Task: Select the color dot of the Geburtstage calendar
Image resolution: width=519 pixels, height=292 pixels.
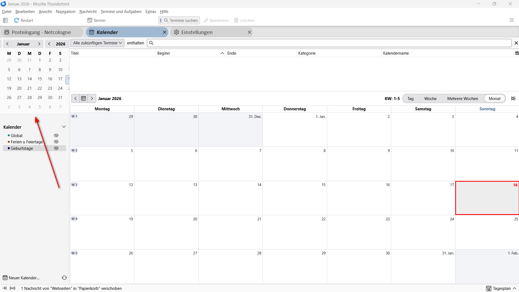Action: [x=9, y=148]
